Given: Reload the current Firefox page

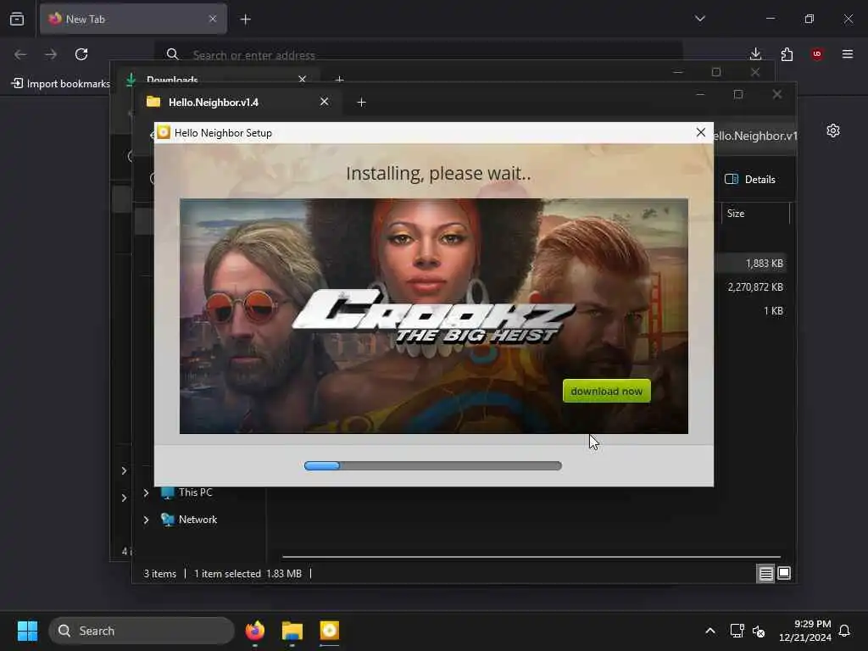Looking at the screenshot, I should click(81, 54).
